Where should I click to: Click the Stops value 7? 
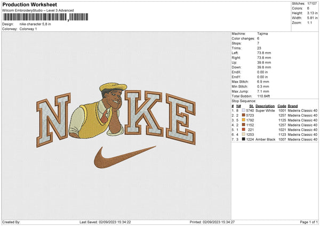click(x=258, y=43)
